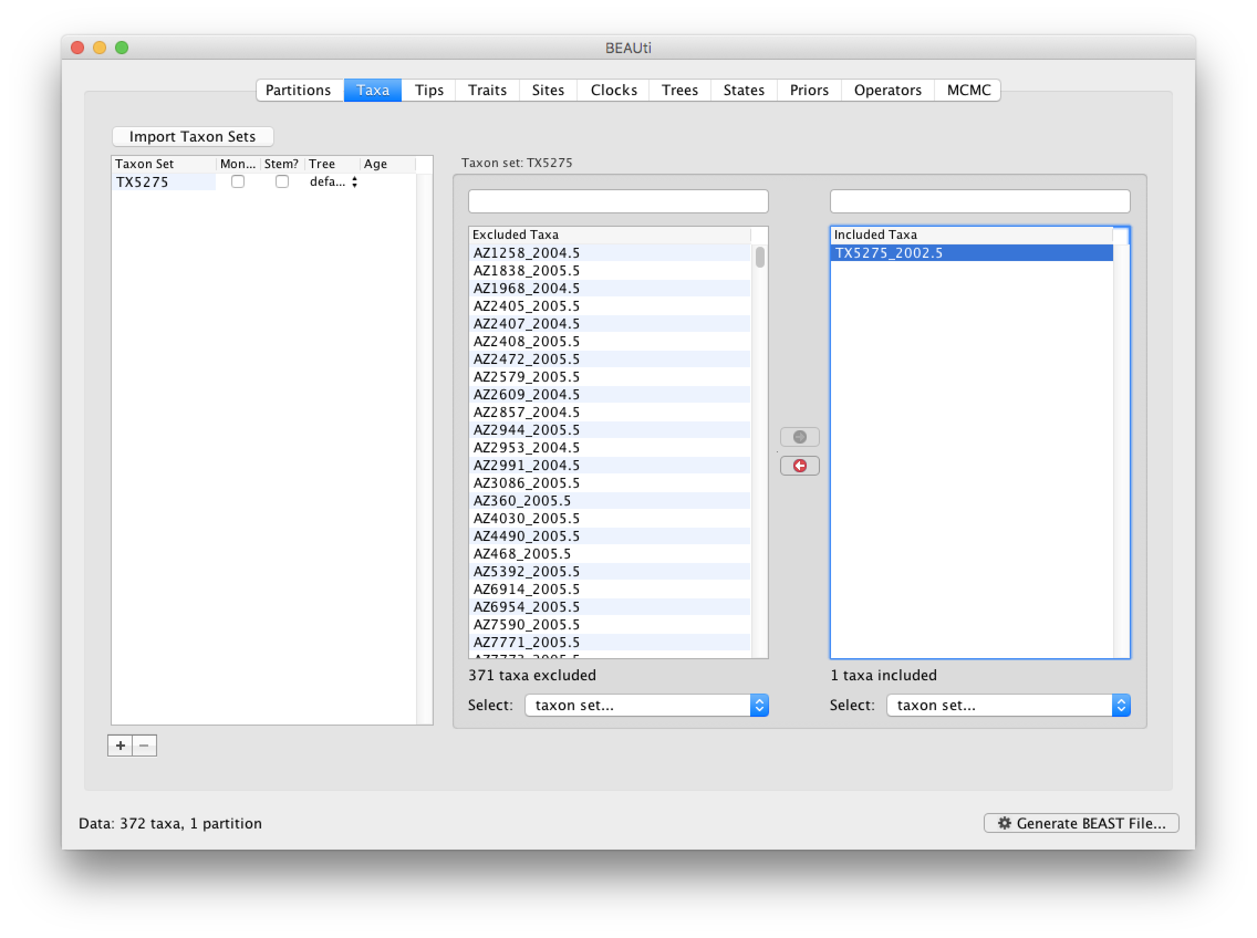Click the Taxon Set column header
Viewport: 1257px width, 938px height.
pyautogui.click(x=164, y=164)
